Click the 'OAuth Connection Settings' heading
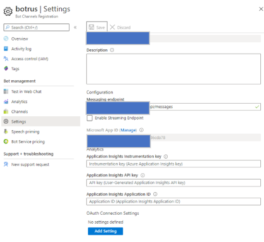Viewport: 264px width, 242px height. pos(113,213)
